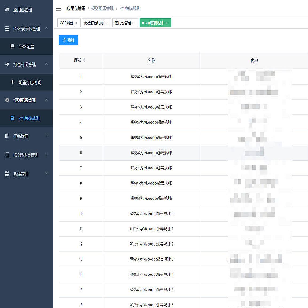Close the xml替换规则 active tab
This screenshot has height=308, width=308.
click(x=167, y=23)
